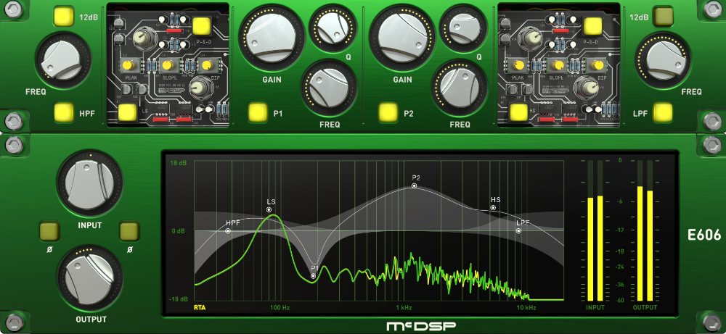Viewport: 726px width, 334px height.
Task: Toggle the RTA analyzer label
Action: [200, 307]
